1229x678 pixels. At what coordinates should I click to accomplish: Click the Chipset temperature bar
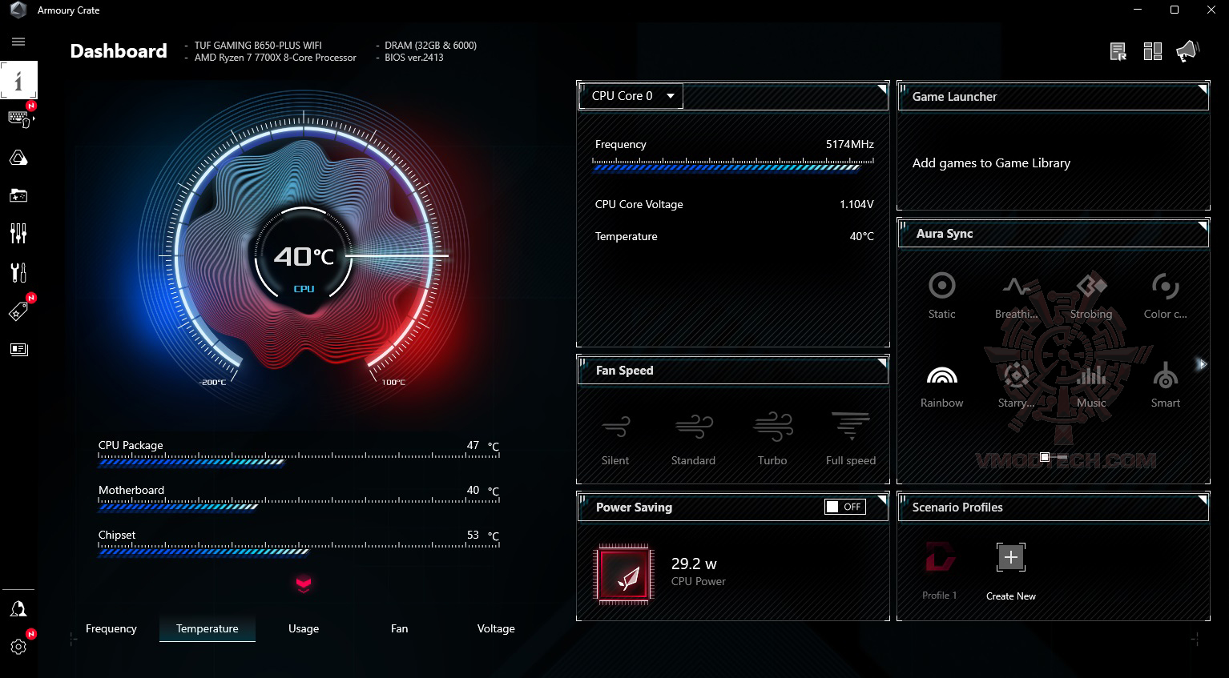click(x=299, y=550)
